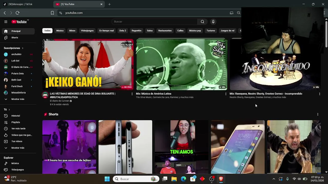328x184 pixels.
Task: Click the YouTube search input field
Action: click(x=155, y=22)
